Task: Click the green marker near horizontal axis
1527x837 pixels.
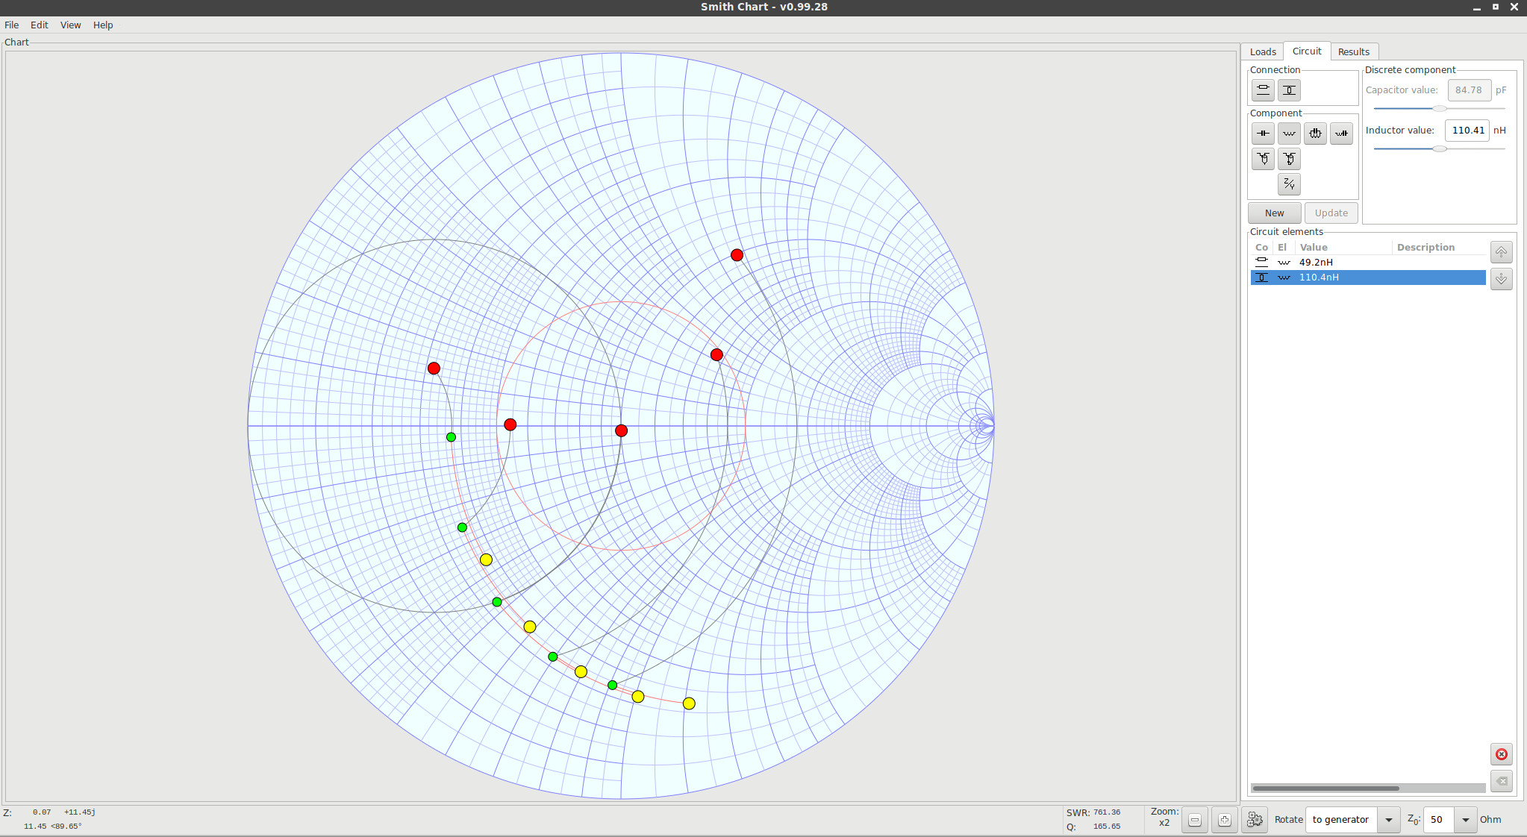Action: 451,437
